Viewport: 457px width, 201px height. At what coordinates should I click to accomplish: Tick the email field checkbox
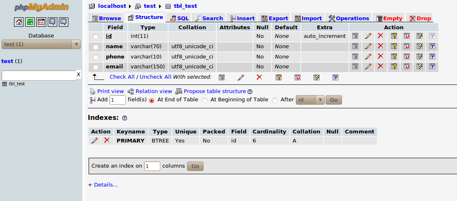tap(96, 66)
